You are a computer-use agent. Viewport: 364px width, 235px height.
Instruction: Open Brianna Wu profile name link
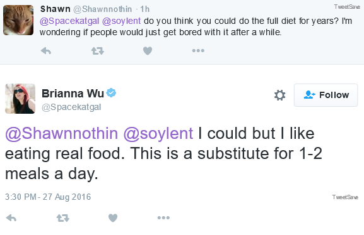pyautogui.click(x=73, y=94)
